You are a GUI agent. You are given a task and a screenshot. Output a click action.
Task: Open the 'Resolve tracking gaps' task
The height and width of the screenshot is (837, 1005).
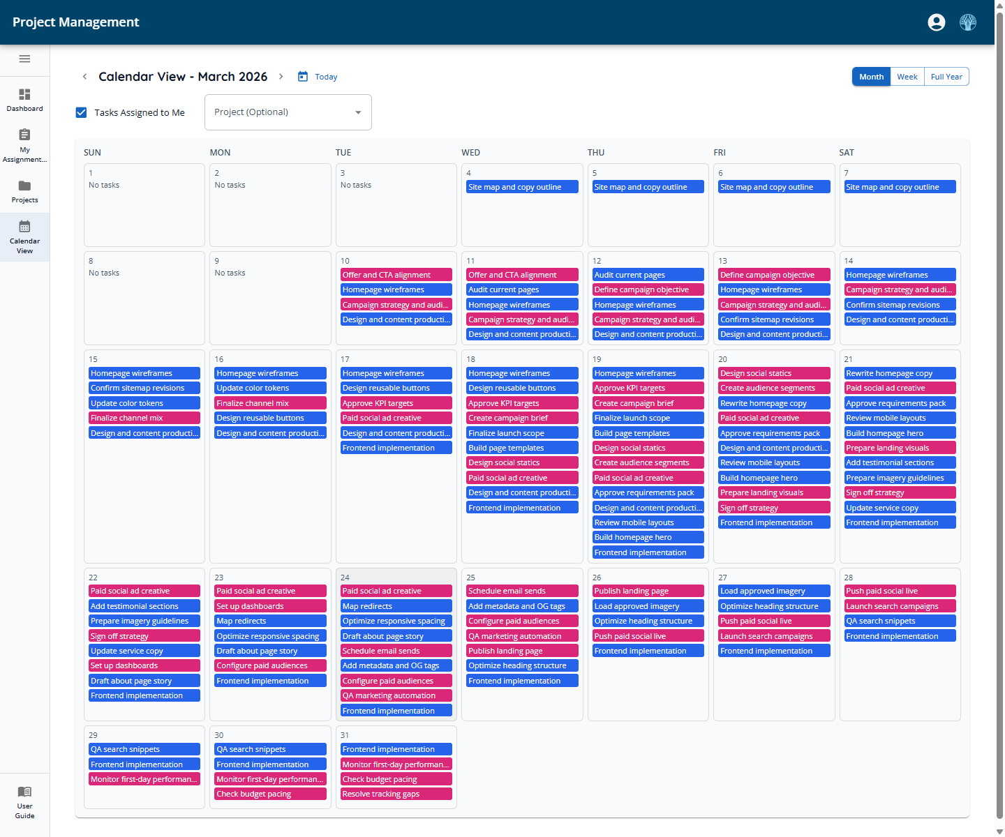(396, 794)
